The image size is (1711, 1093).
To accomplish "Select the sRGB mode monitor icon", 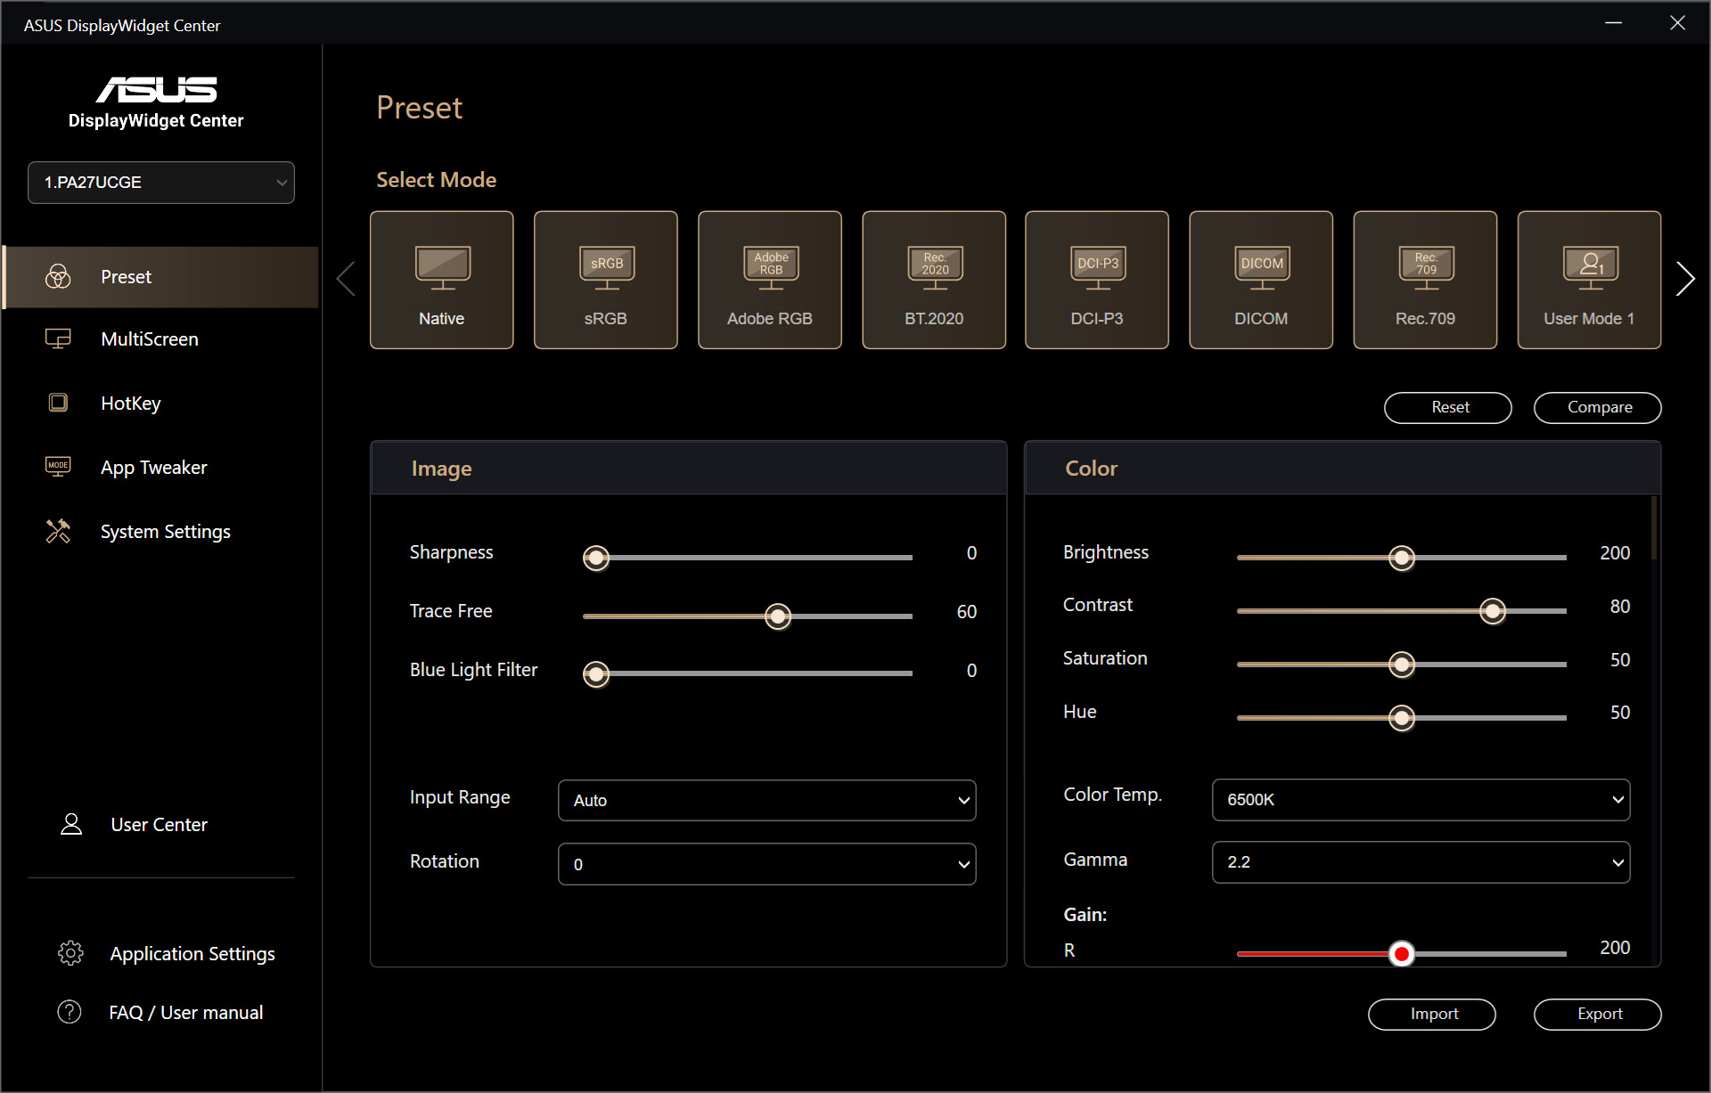I will tap(607, 267).
